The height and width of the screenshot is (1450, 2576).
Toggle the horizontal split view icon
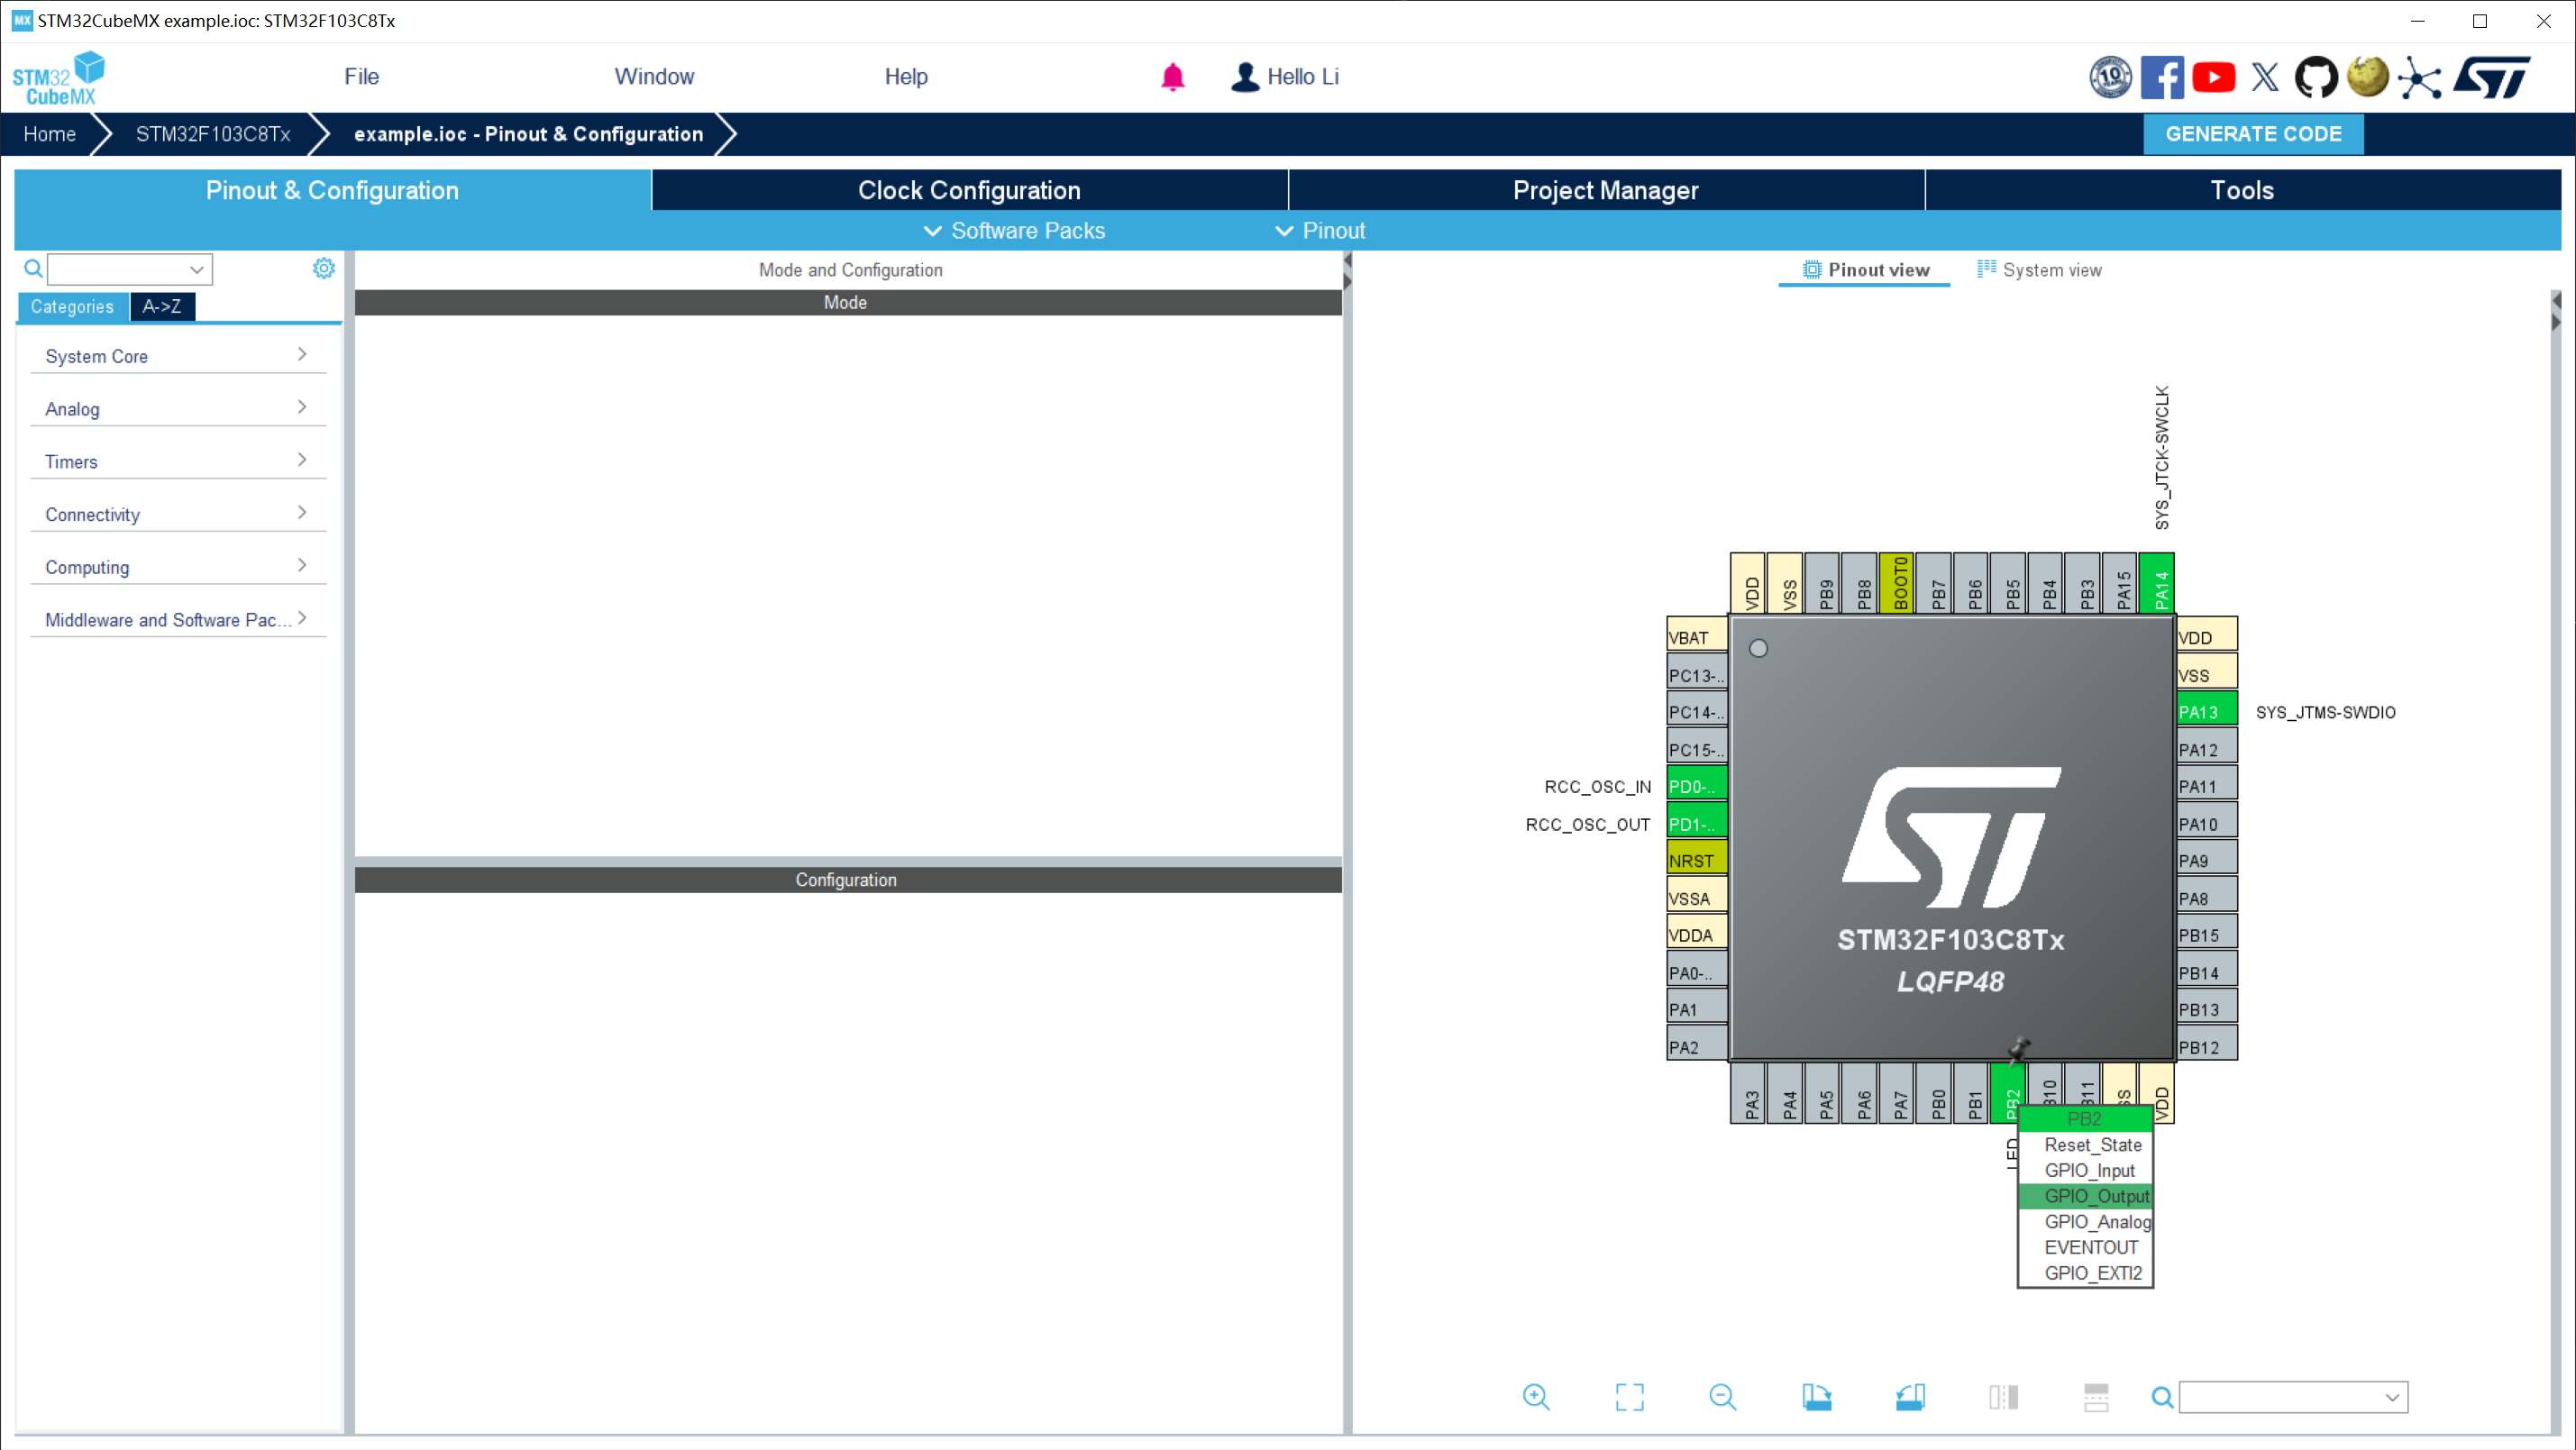pyautogui.click(x=2096, y=1396)
